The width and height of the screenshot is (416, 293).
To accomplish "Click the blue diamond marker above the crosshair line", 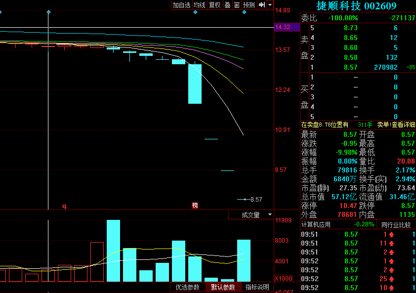I will click(x=48, y=12).
